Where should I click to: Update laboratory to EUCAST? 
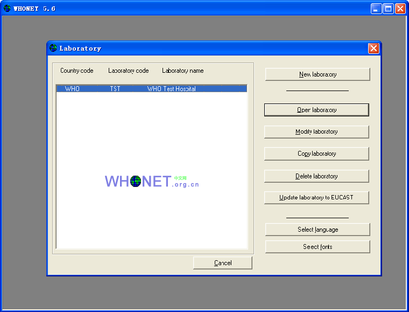[x=316, y=198]
